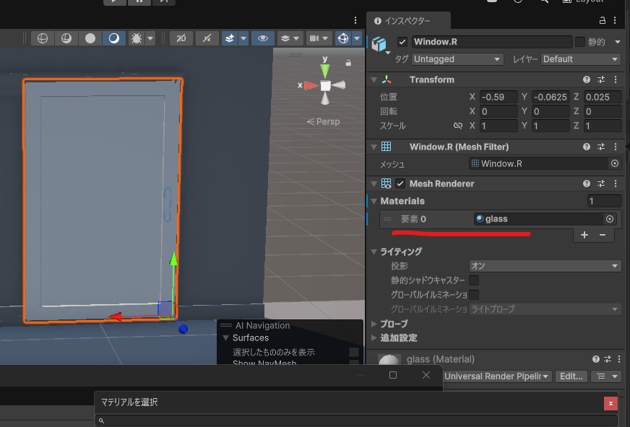
Task: Click the center cube of orientation gizmo
Action: coord(325,85)
